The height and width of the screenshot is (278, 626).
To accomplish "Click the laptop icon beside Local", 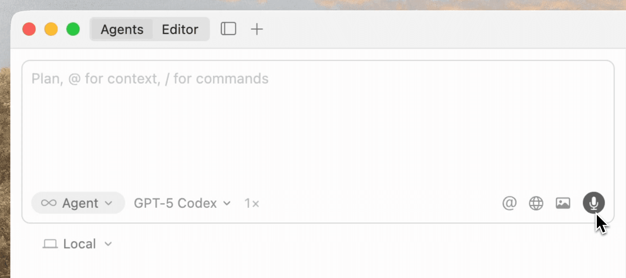I will pos(50,244).
